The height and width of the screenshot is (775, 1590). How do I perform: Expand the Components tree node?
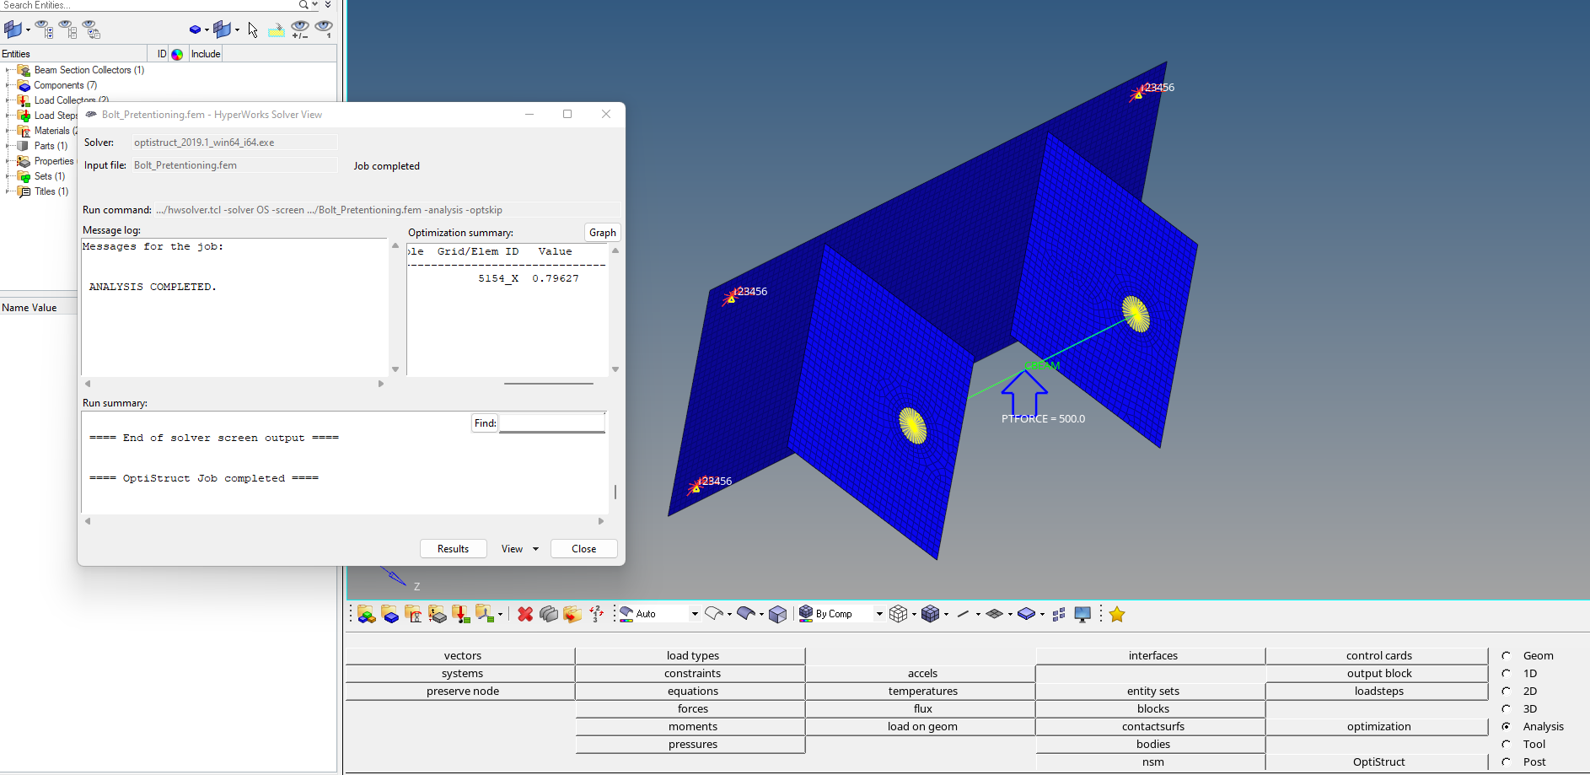click(x=8, y=85)
